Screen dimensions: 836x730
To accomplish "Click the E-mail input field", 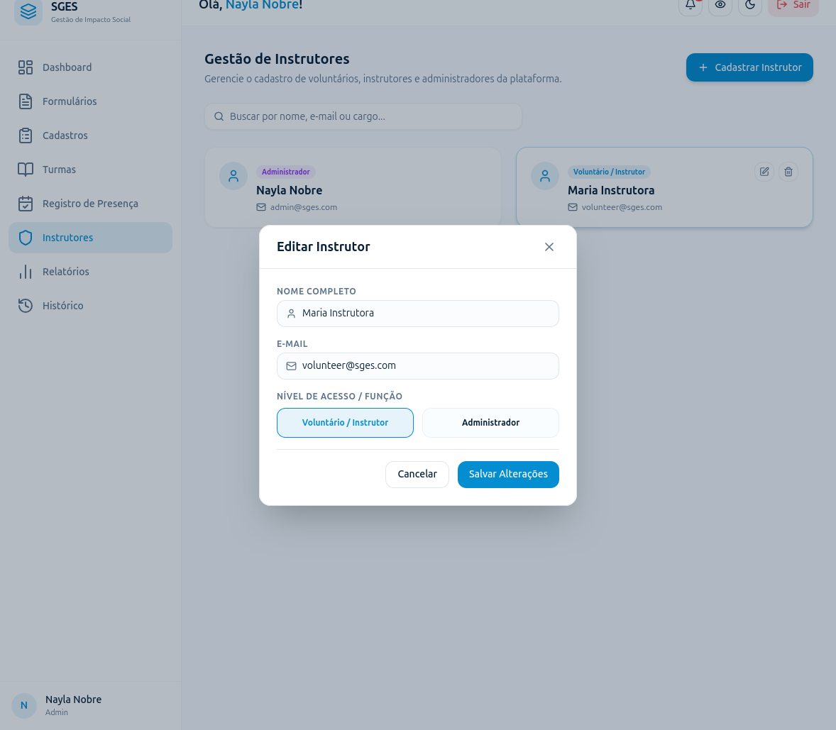I will (417, 366).
